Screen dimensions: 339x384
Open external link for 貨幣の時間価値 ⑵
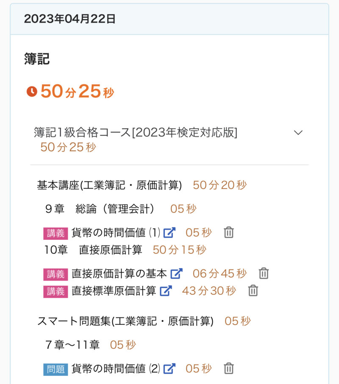[x=169, y=368]
